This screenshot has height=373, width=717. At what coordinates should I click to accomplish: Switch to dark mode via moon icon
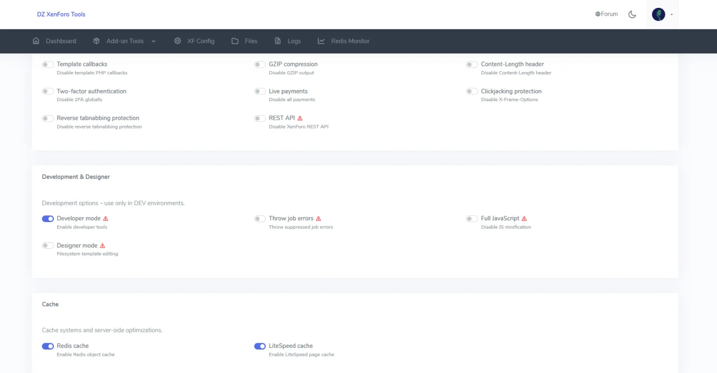click(632, 15)
